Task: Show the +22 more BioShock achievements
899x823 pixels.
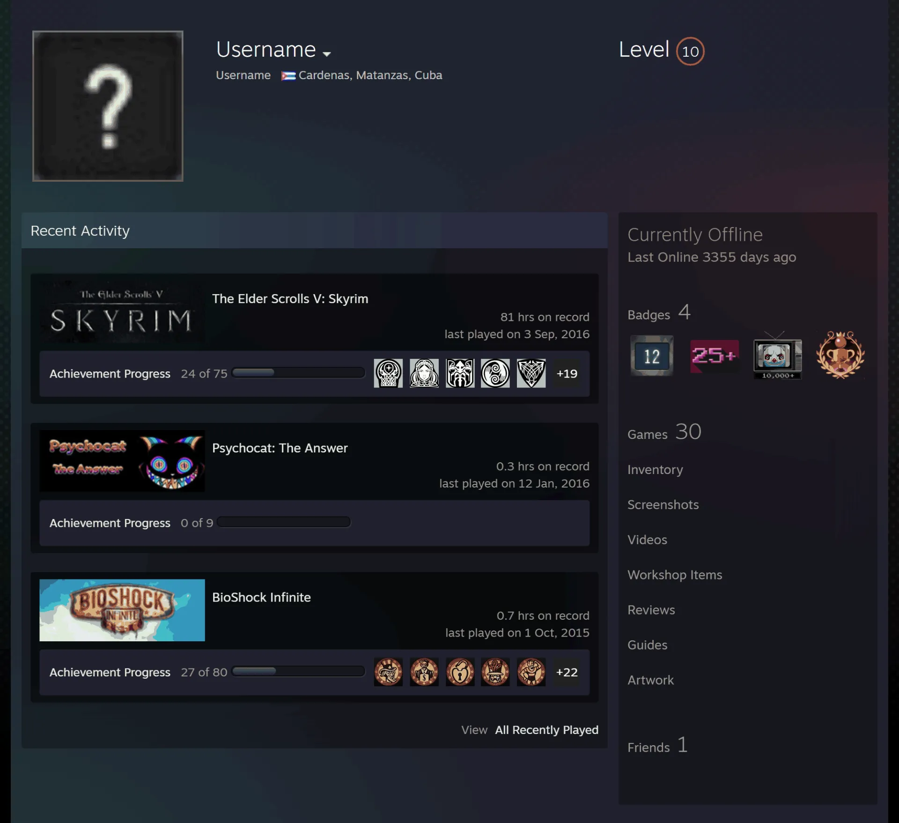Action: click(567, 672)
